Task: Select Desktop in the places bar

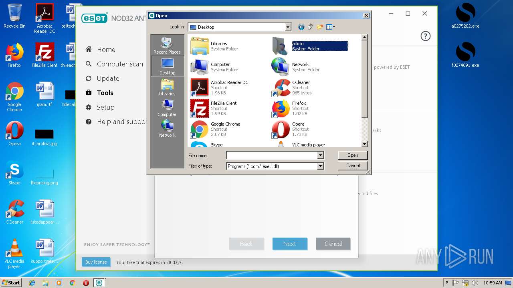Action: (167, 66)
